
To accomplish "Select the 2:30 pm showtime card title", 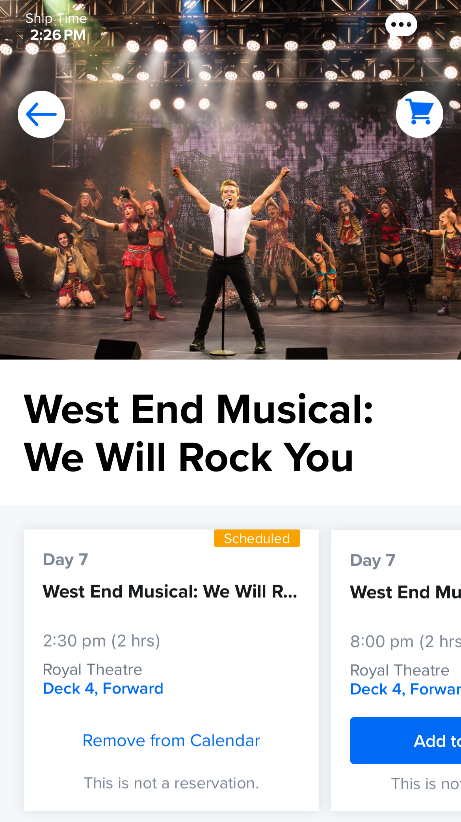I will click(x=170, y=591).
